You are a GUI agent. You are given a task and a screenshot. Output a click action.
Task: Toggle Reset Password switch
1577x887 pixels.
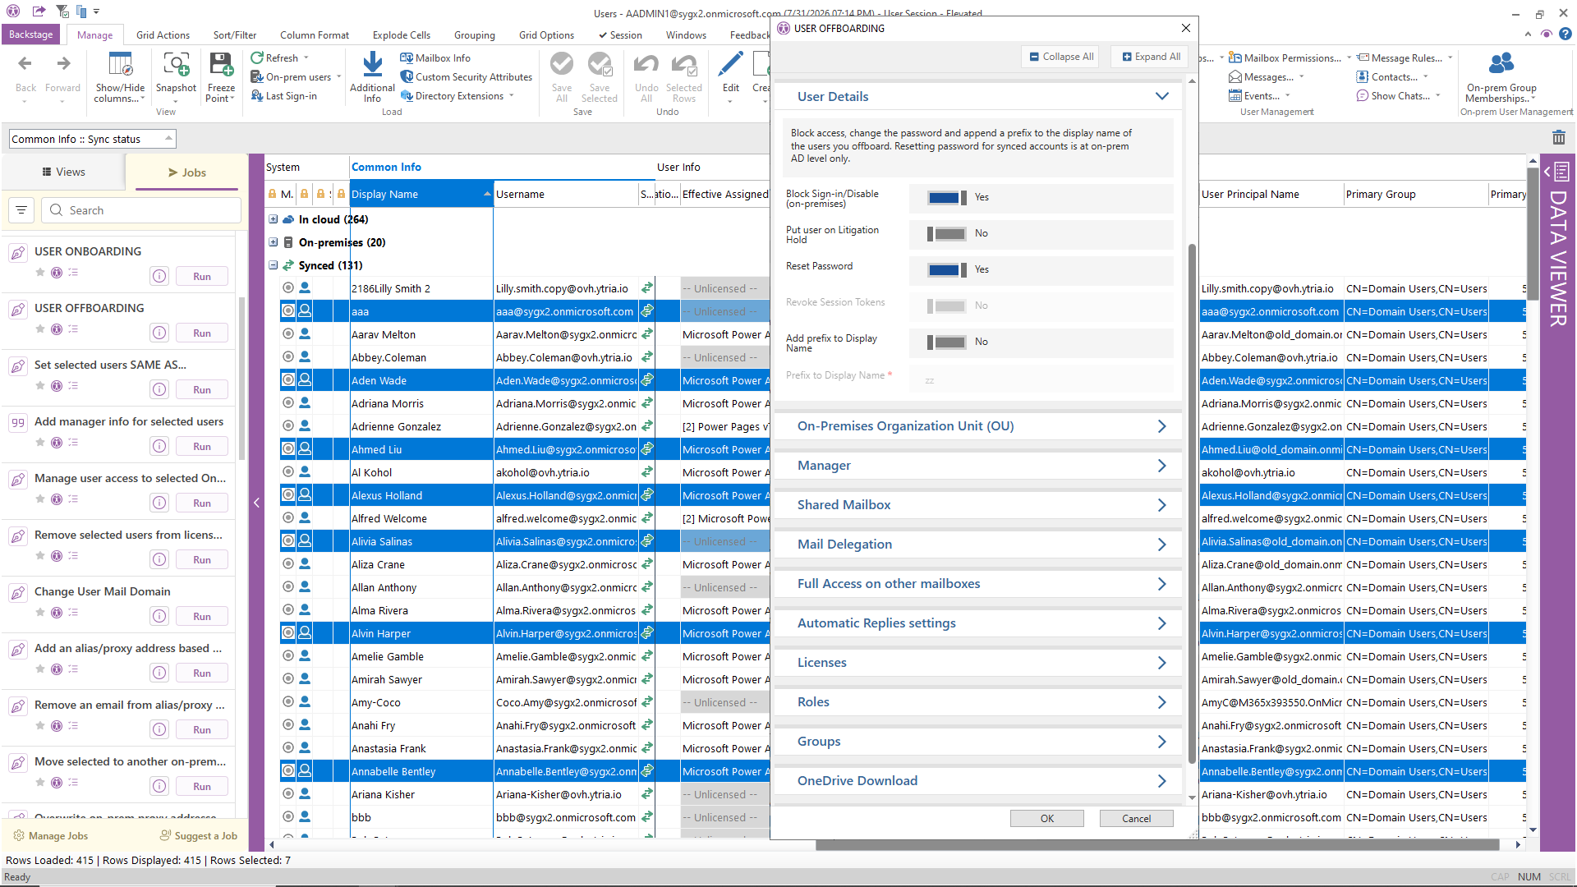click(x=946, y=270)
